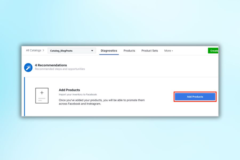This screenshot has width=240, height=160.
Task: Go to the Product Sets tab
Action: tap(150, 51)
